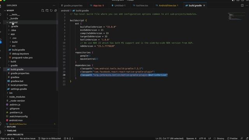249x140 pixels.
Task: Click ndkVersion line in editor
Action: click(98, 46)
